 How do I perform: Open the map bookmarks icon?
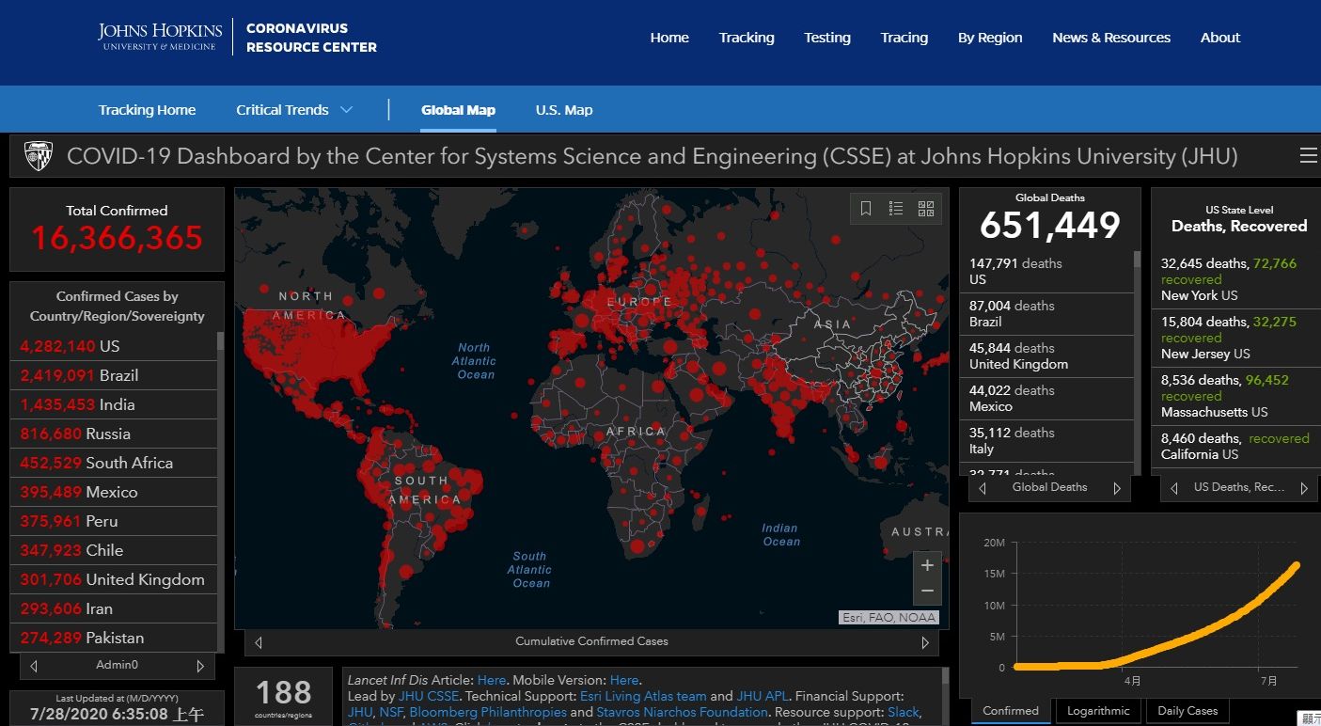(x=866, y=209)
